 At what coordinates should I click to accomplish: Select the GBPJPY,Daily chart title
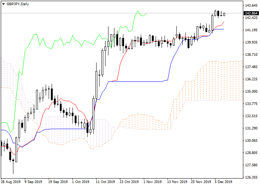coord(18,4)
